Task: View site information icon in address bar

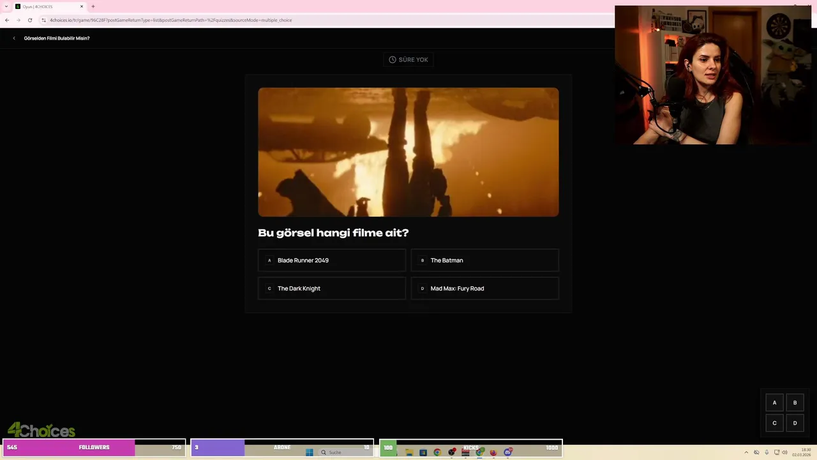Action: (x=43, y=20)
